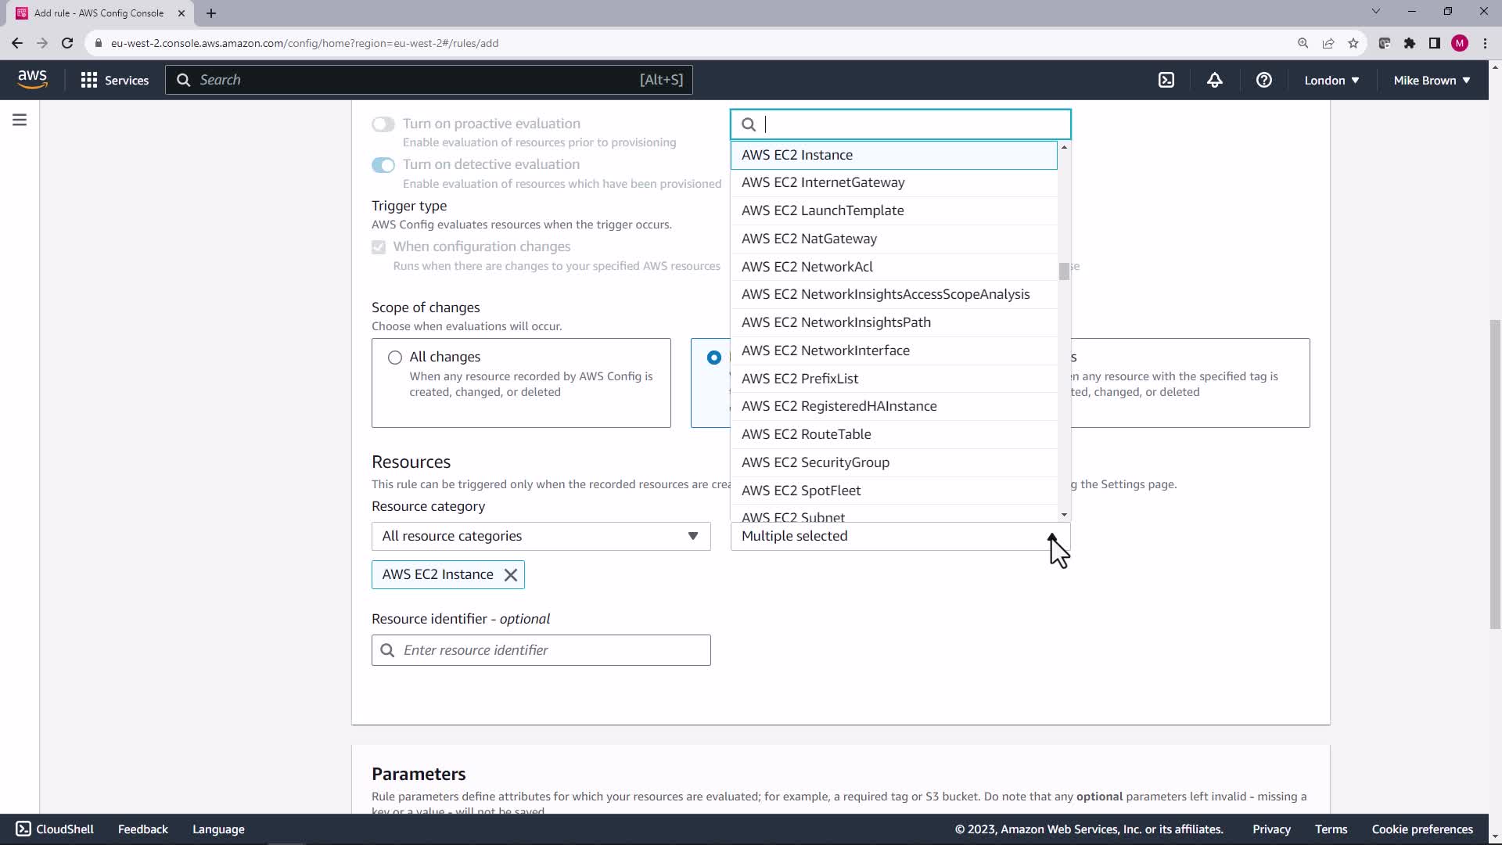Open Cookie preferences in the footer

1421,829
